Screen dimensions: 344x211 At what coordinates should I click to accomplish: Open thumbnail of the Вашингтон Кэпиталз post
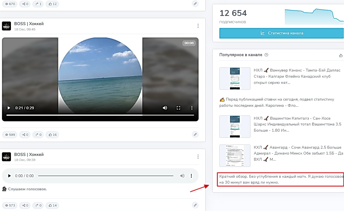pos(235,127)
